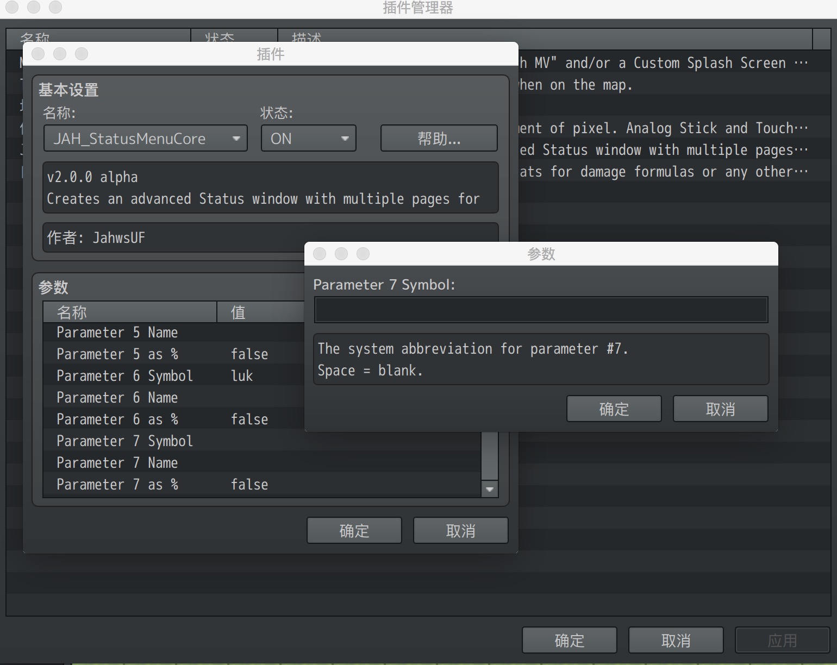Select the Parameter 6 Name row

pyautogui.click(x=174, y=398)
